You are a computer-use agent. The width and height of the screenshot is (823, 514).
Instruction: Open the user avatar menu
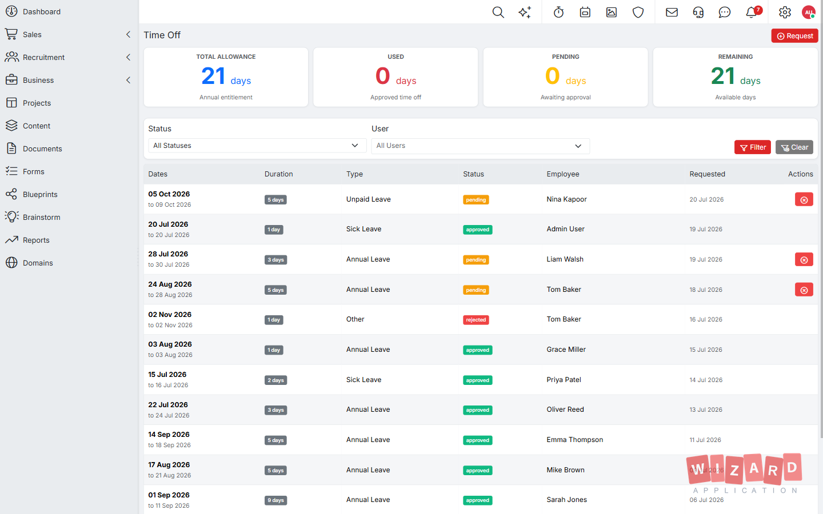click(809, 12)
